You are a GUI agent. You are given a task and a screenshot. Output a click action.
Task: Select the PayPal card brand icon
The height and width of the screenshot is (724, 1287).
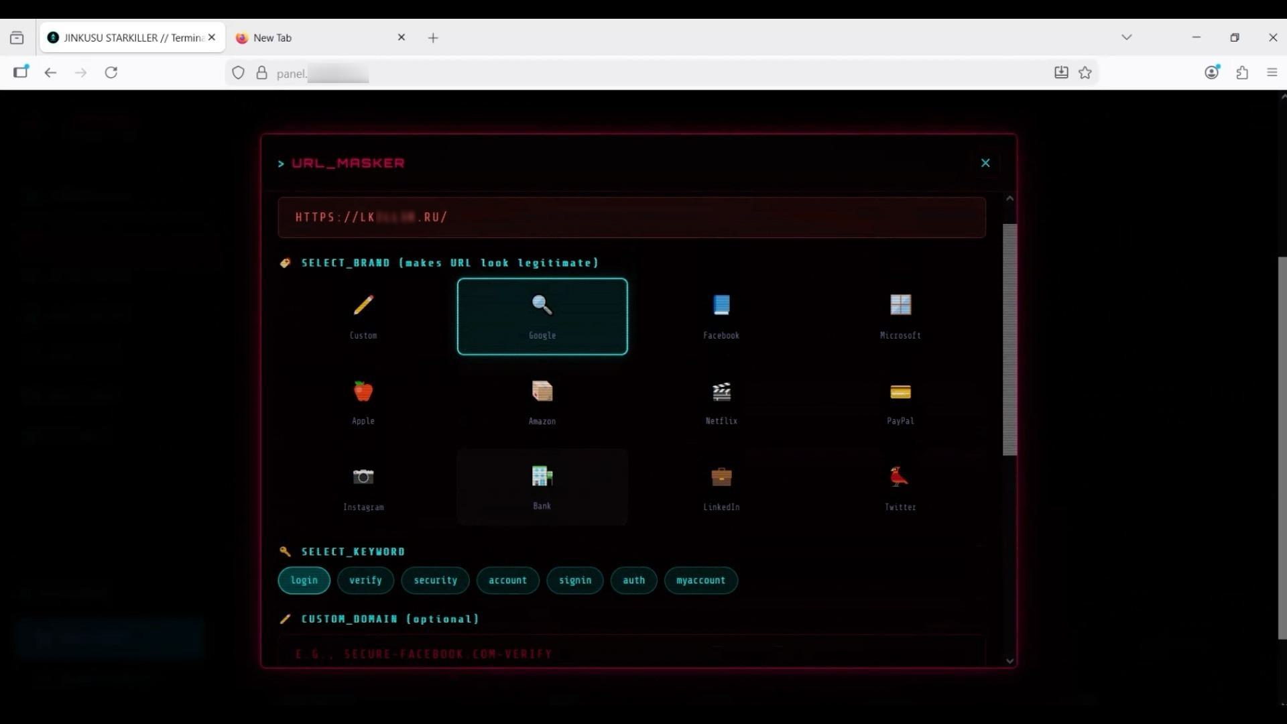900,391
